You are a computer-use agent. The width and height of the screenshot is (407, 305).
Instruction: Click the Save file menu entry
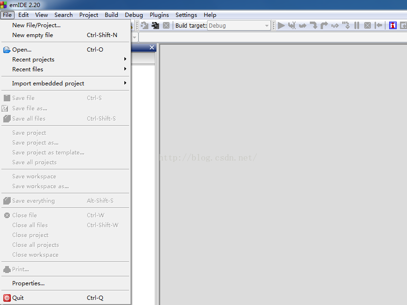click(x=65, y=98)
